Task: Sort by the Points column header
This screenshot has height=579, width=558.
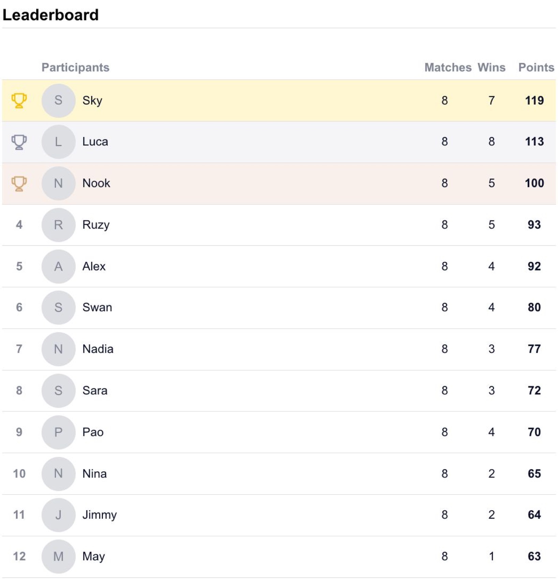Action: 536,67
